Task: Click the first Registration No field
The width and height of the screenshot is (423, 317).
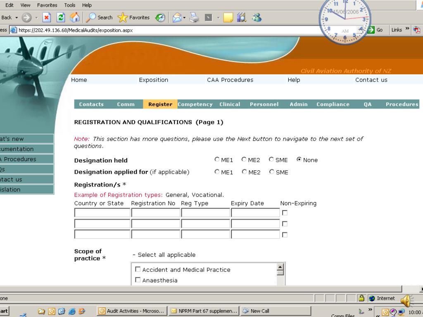Action: [x=156, y=213]
